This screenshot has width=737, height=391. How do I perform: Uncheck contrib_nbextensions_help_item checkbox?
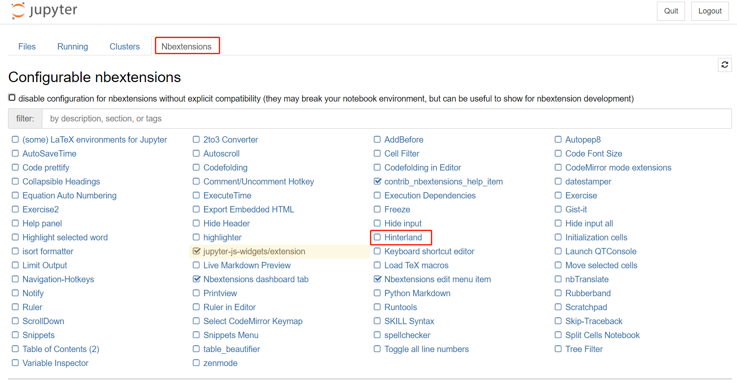377,182
